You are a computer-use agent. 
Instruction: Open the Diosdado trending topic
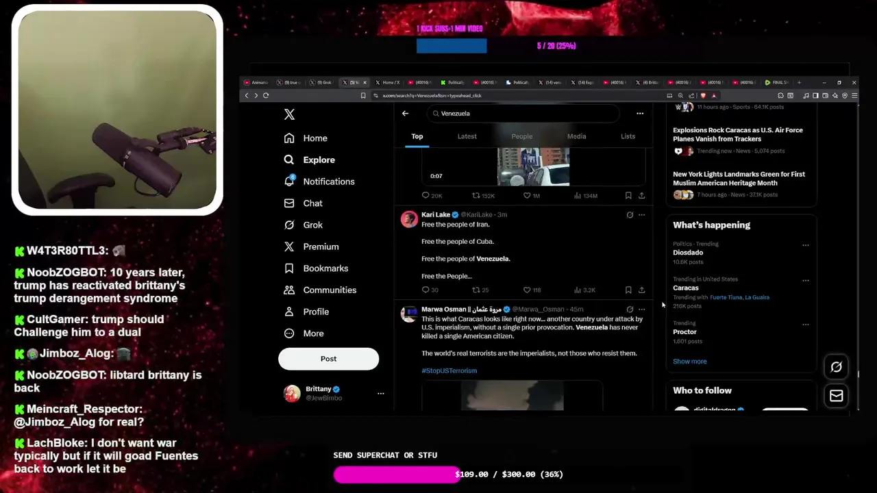click(x=688, y=253)
